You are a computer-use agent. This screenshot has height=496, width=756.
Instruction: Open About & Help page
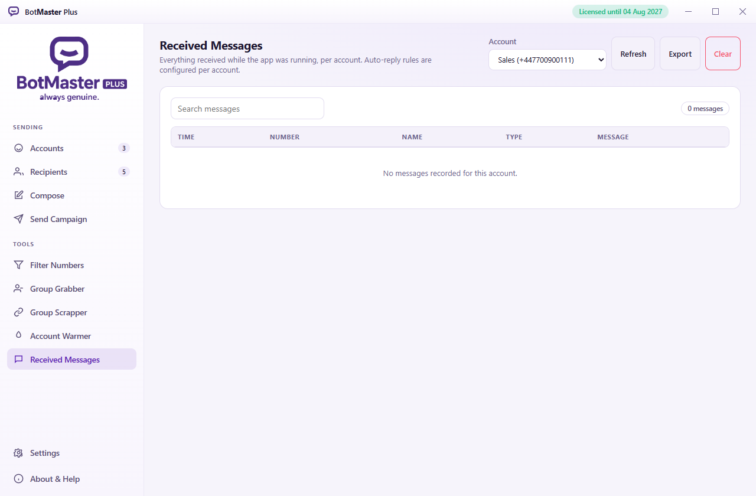(x=71, y=479)
